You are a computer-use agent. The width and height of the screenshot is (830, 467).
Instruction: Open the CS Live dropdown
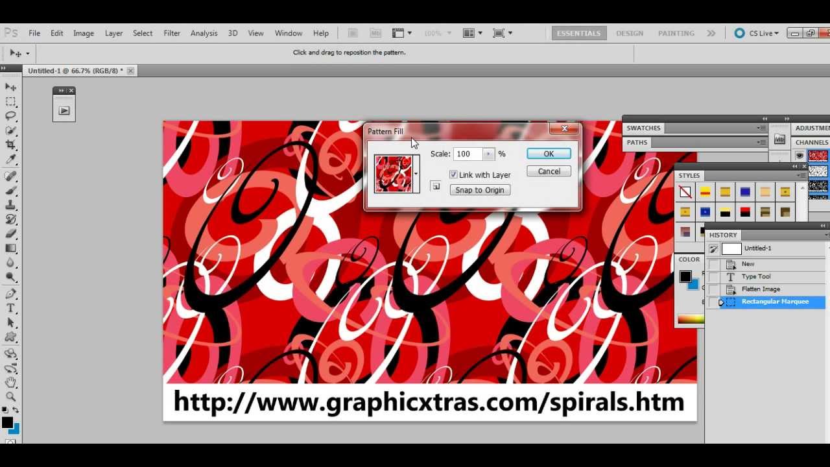coord(756,33)
